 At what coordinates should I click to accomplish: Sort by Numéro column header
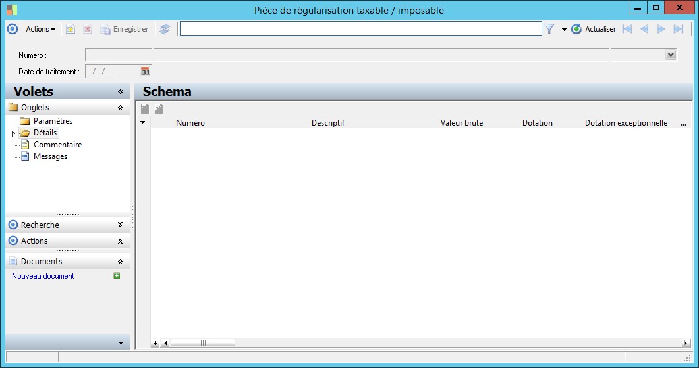tap(190, 123)
